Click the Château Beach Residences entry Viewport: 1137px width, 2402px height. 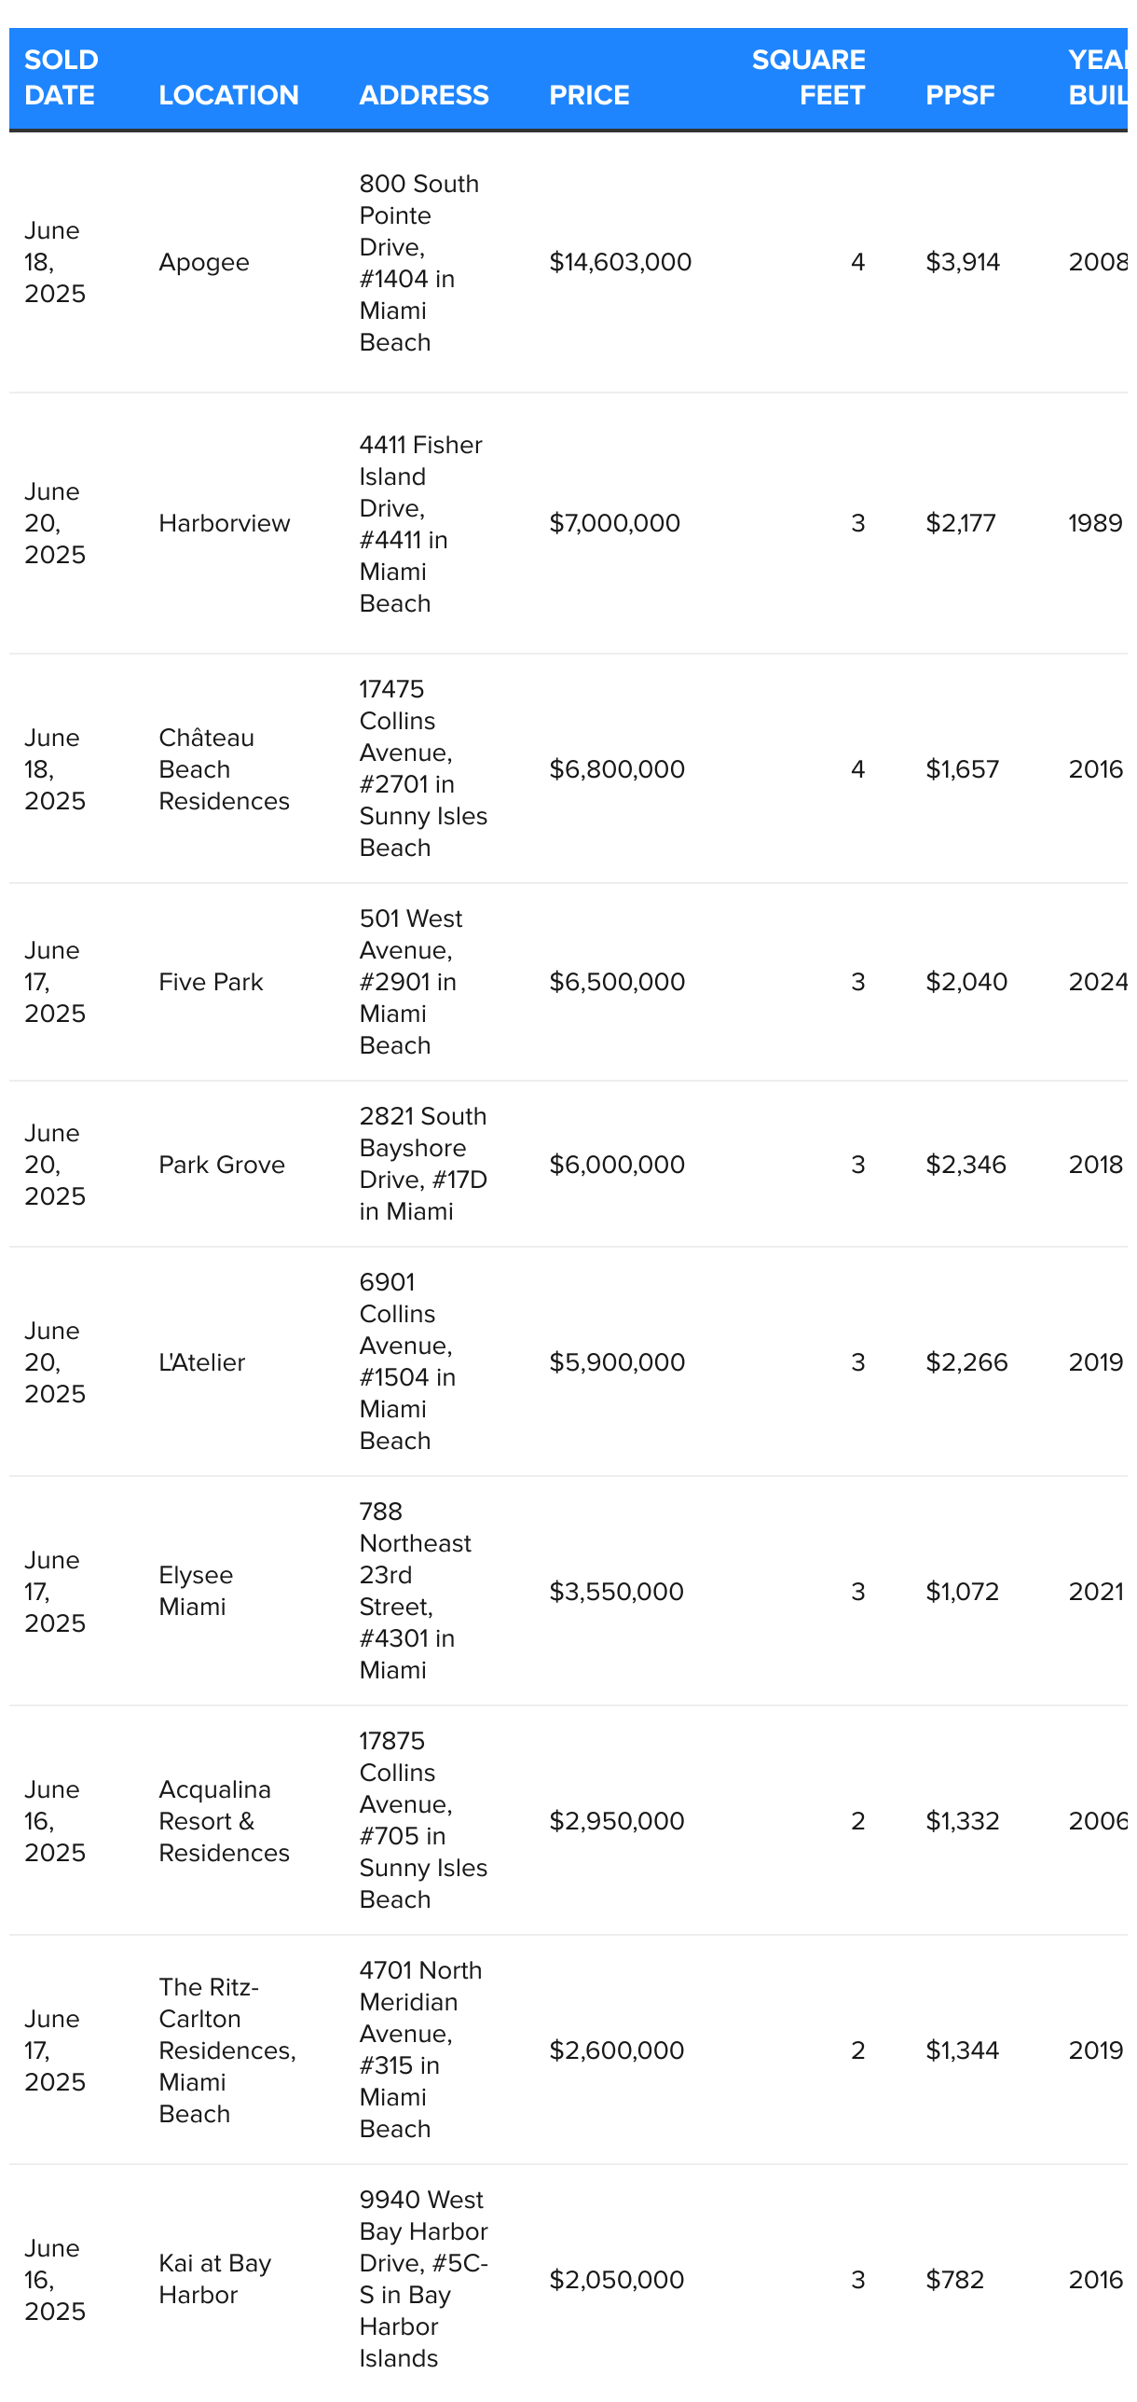pos(224,769)
